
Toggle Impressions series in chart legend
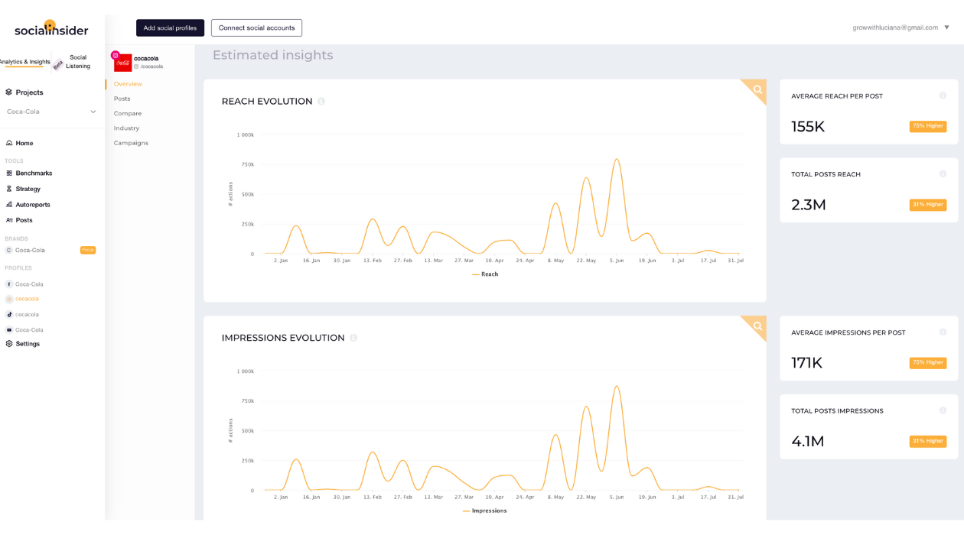point(485,511)
